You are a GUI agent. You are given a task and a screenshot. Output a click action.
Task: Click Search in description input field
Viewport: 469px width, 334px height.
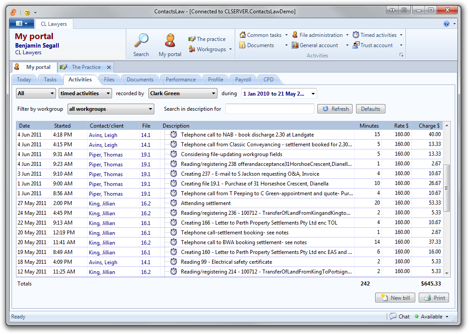click(x=269, y=109)
